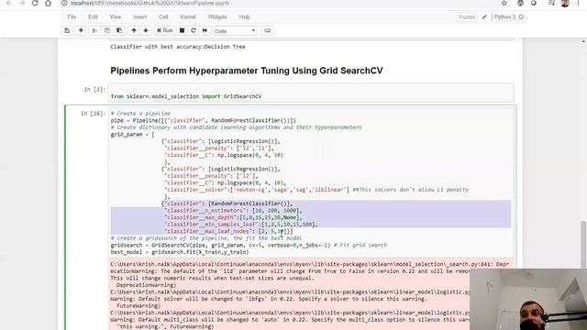
Task: Click the In [28] cell prompt
Action: [93, 114]
